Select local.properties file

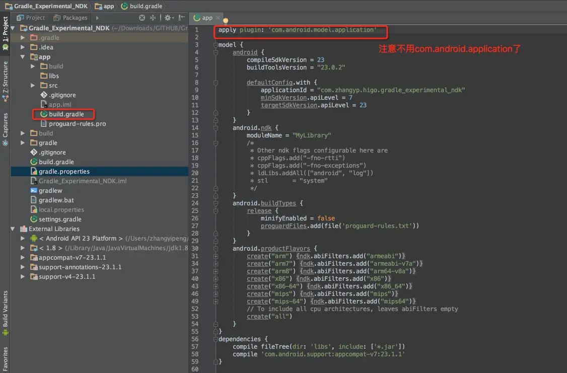[x=57, y=209]
